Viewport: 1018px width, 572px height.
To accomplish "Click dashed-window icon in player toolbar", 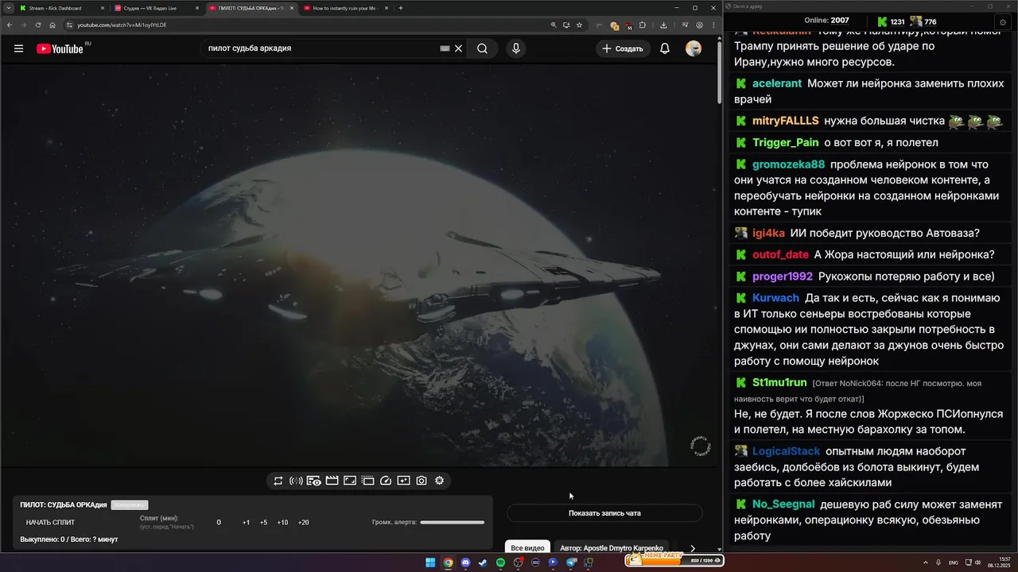I will point(367,481).
